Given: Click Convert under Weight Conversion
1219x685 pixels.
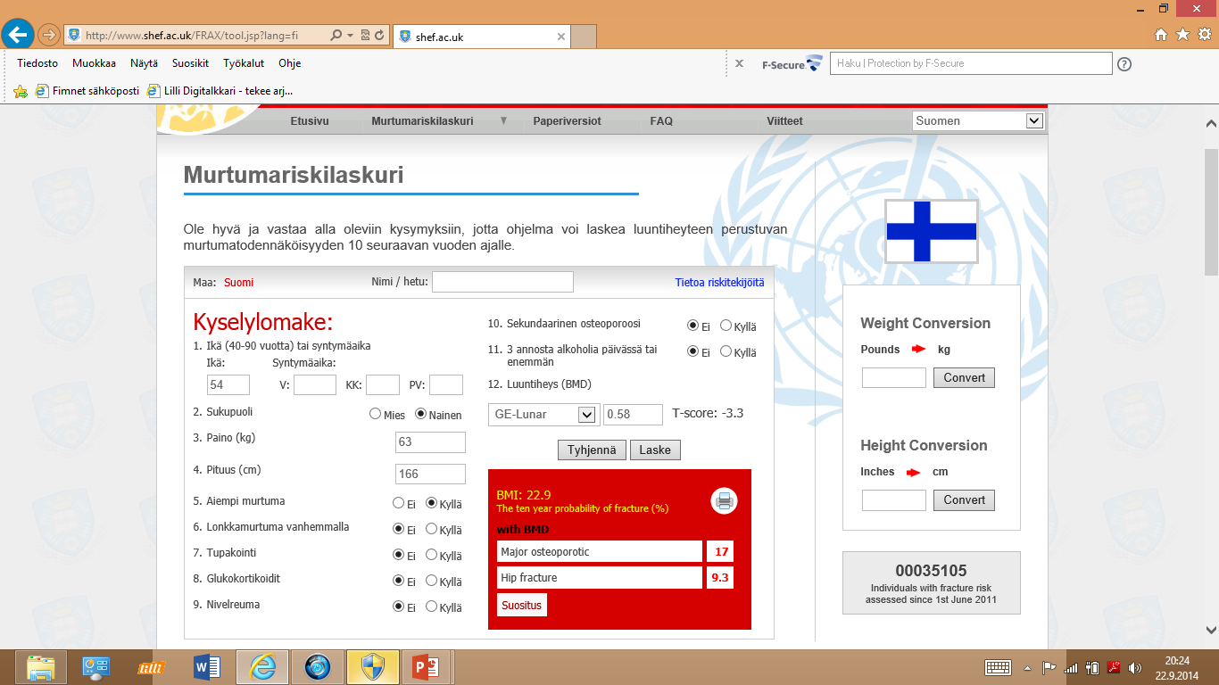Looking at the screenshot, I should click(964, 377).
